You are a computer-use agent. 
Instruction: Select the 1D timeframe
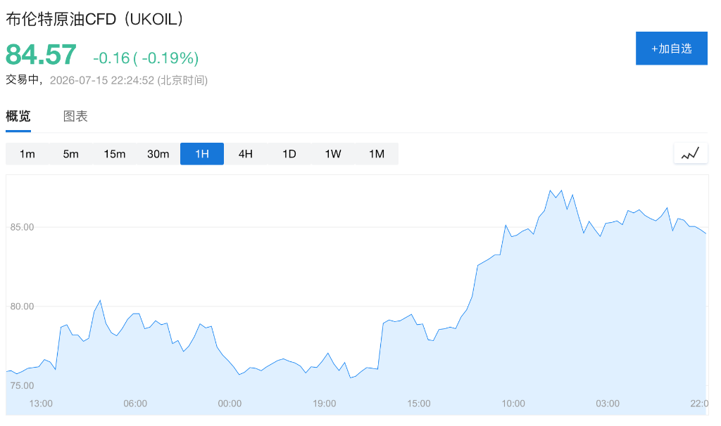pos(289,154)
